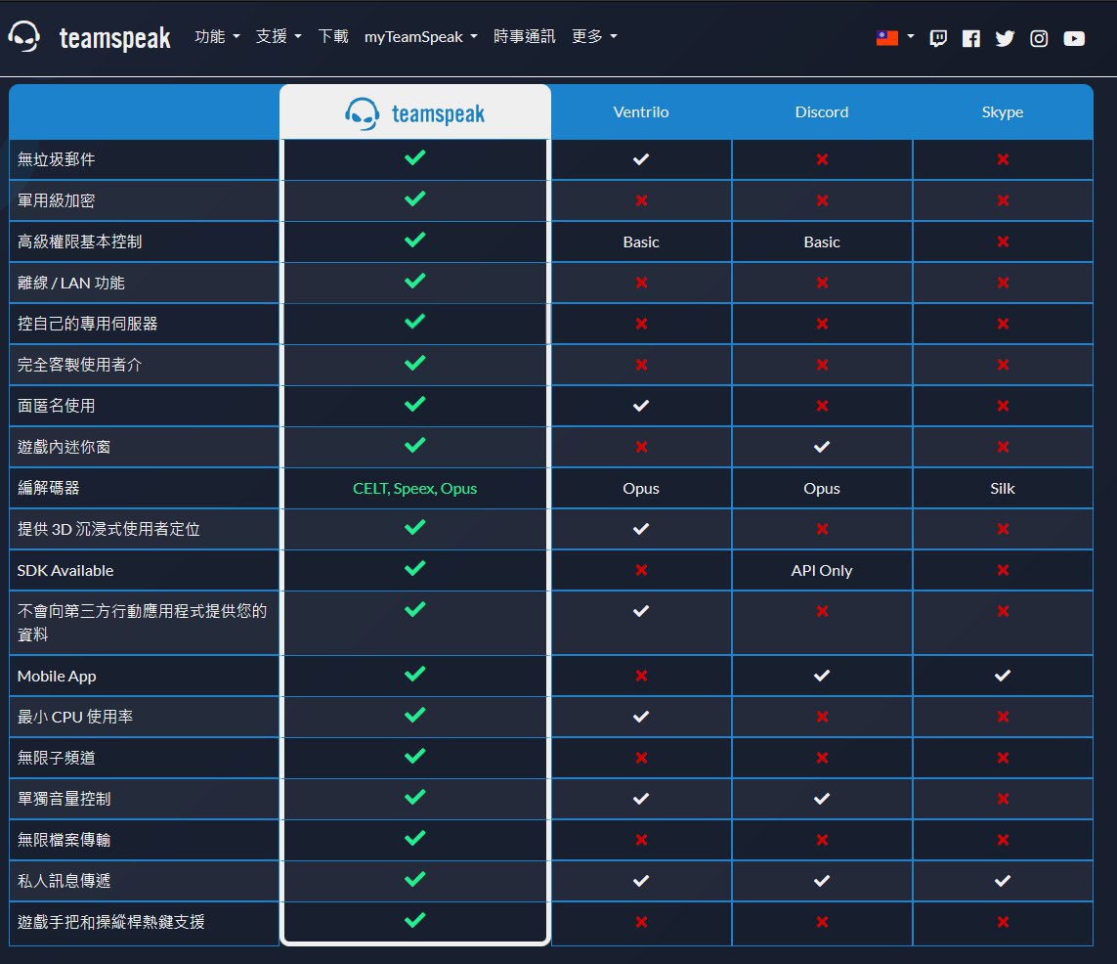Click the Mobile App row label

click(x=57, y=677)
